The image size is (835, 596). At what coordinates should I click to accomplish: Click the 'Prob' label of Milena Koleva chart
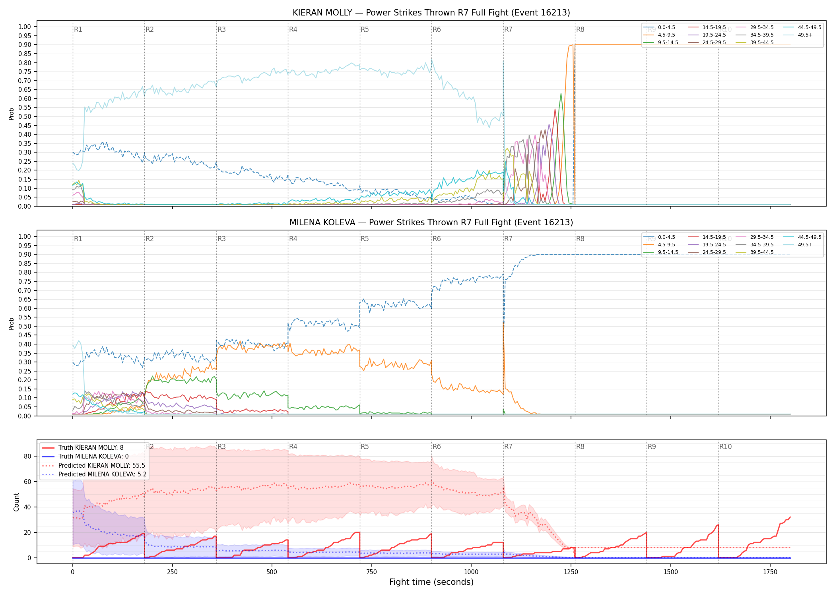tap(12, 323)
